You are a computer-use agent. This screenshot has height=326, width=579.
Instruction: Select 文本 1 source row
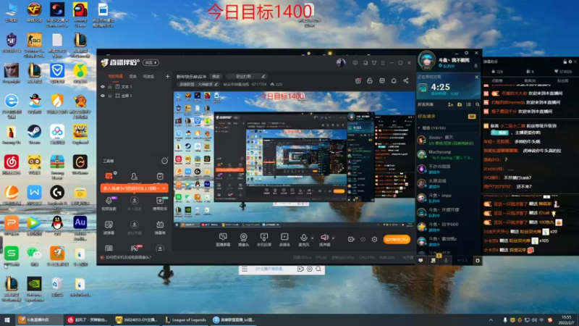[x=135, y=86]
